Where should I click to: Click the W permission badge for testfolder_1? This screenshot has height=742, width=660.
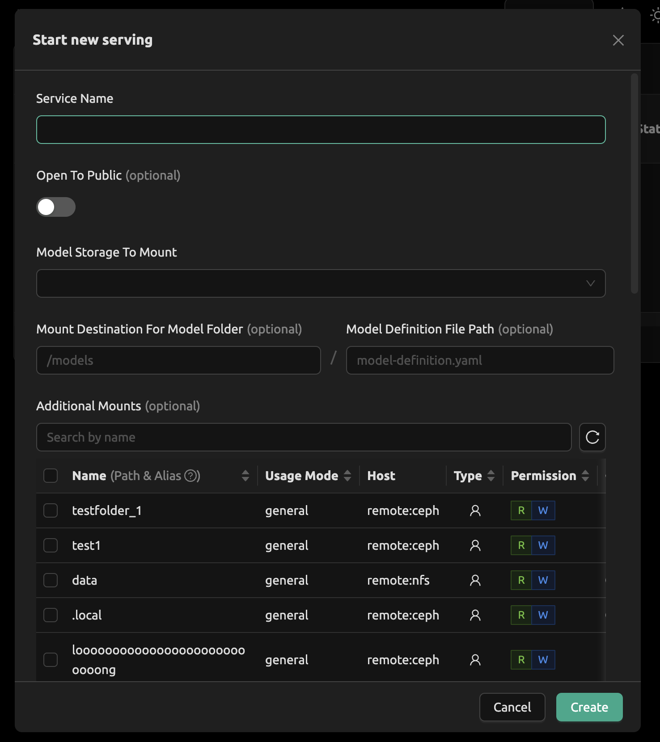(x=543, y=510)
